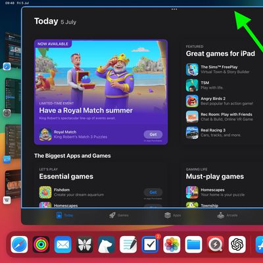Image resolution: width=263 pixels, height=263 pixels.
Task: Tap The Sims FreePlay app icon
Action: point(192,70)
